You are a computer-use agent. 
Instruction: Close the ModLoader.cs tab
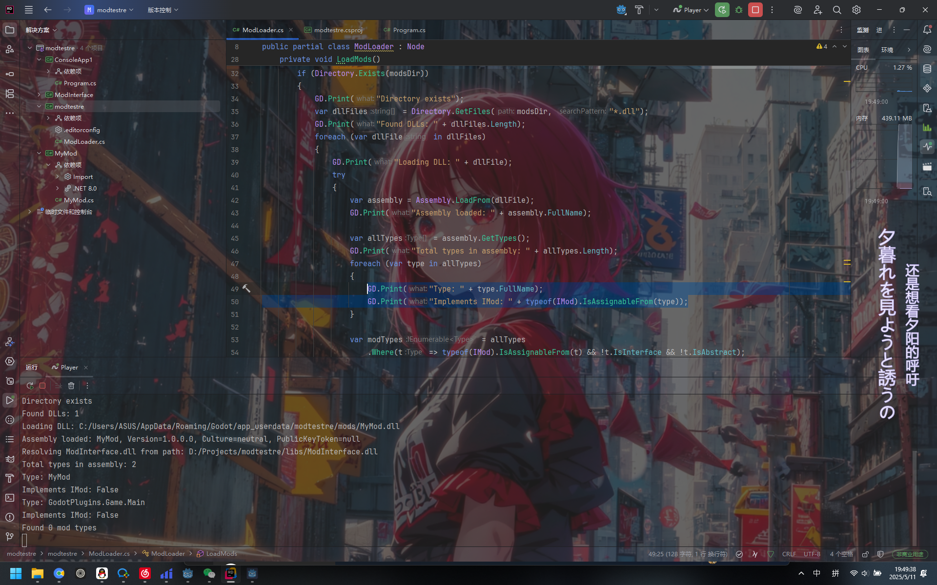pyautogui.click(x=291, y=30)
